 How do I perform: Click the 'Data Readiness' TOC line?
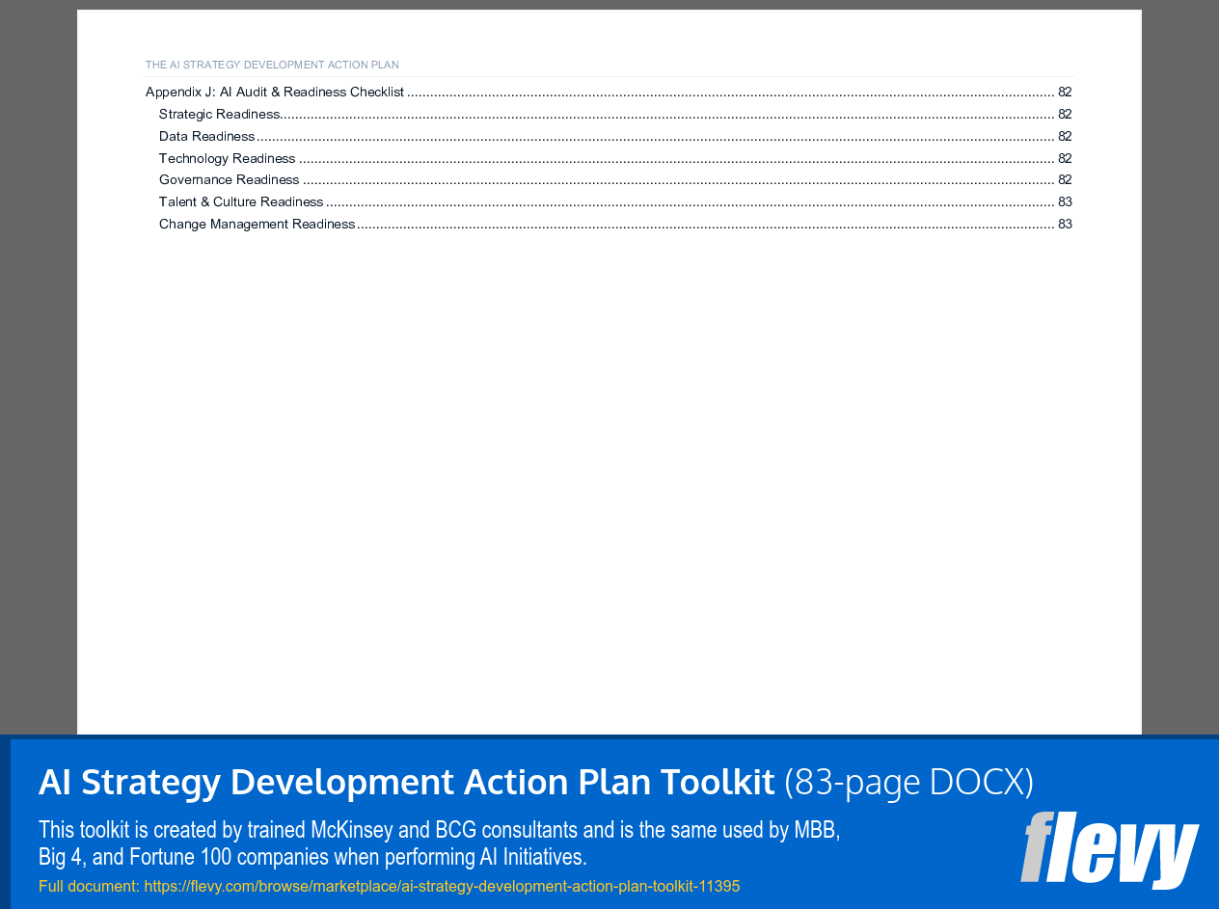206,135
